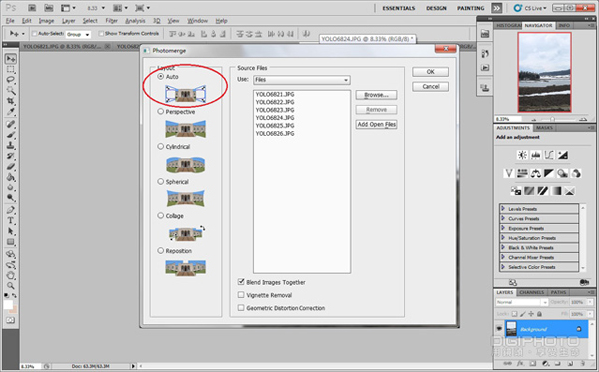Select the Rectangular Marquee tool
The image size is (599, 372).
pos(11,69)
